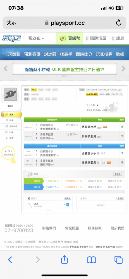Select the 09/20 (三) date filter

[116, 90]
